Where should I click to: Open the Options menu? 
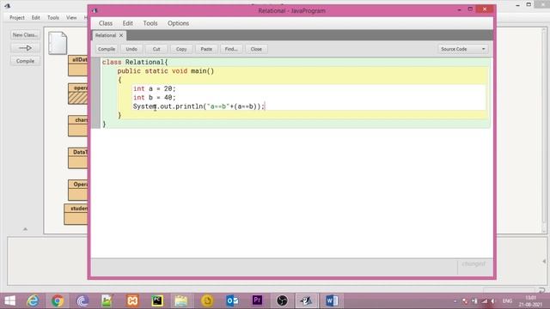178,23
